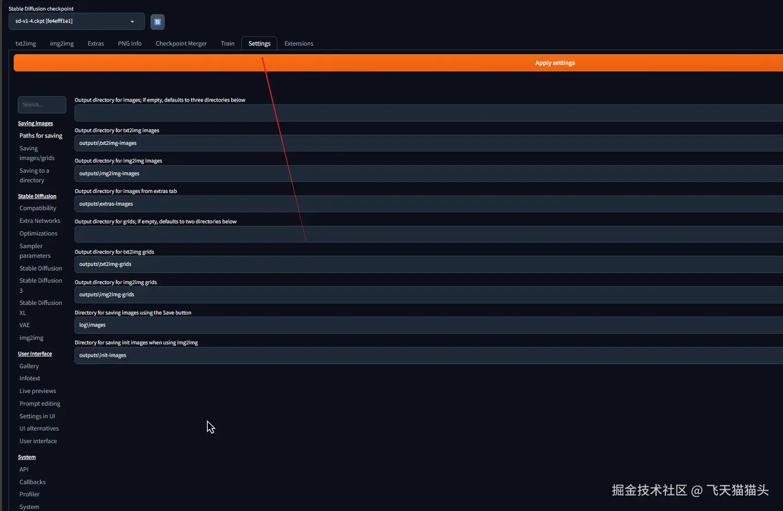The width and height of the screenshot is (783, 511).
Task: Click the empty output directory for grids field
Action: [429, 234]
